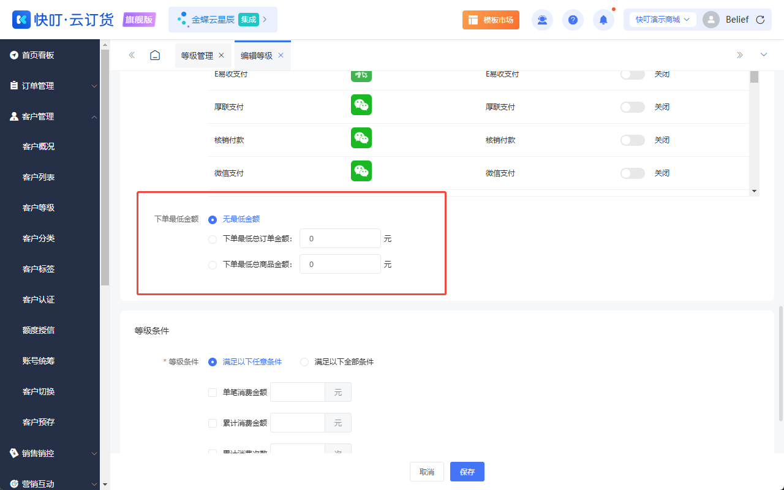Image resolution: width=784 pixels, height=490 pixels.
Task: Open 客户预存 in the sidebar
Action: click(39, 423)
